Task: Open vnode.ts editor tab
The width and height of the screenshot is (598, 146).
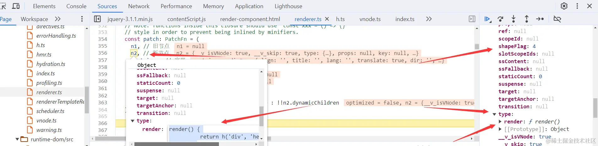Action: (x=370, y=19)
